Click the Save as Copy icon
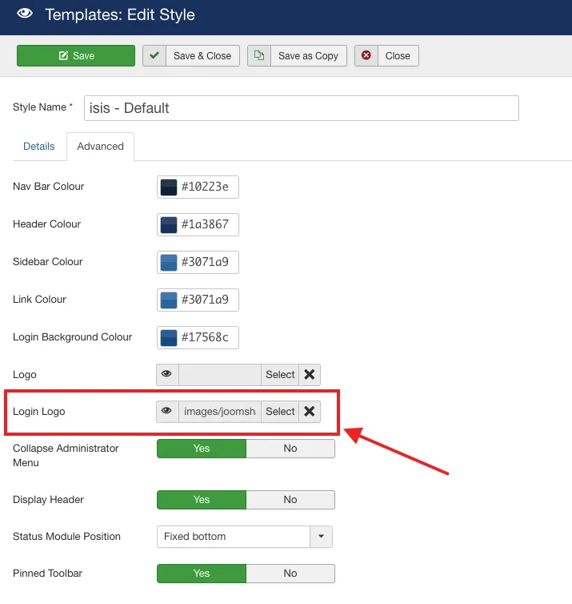The image size is (572, 604). (x=259, y=55)
